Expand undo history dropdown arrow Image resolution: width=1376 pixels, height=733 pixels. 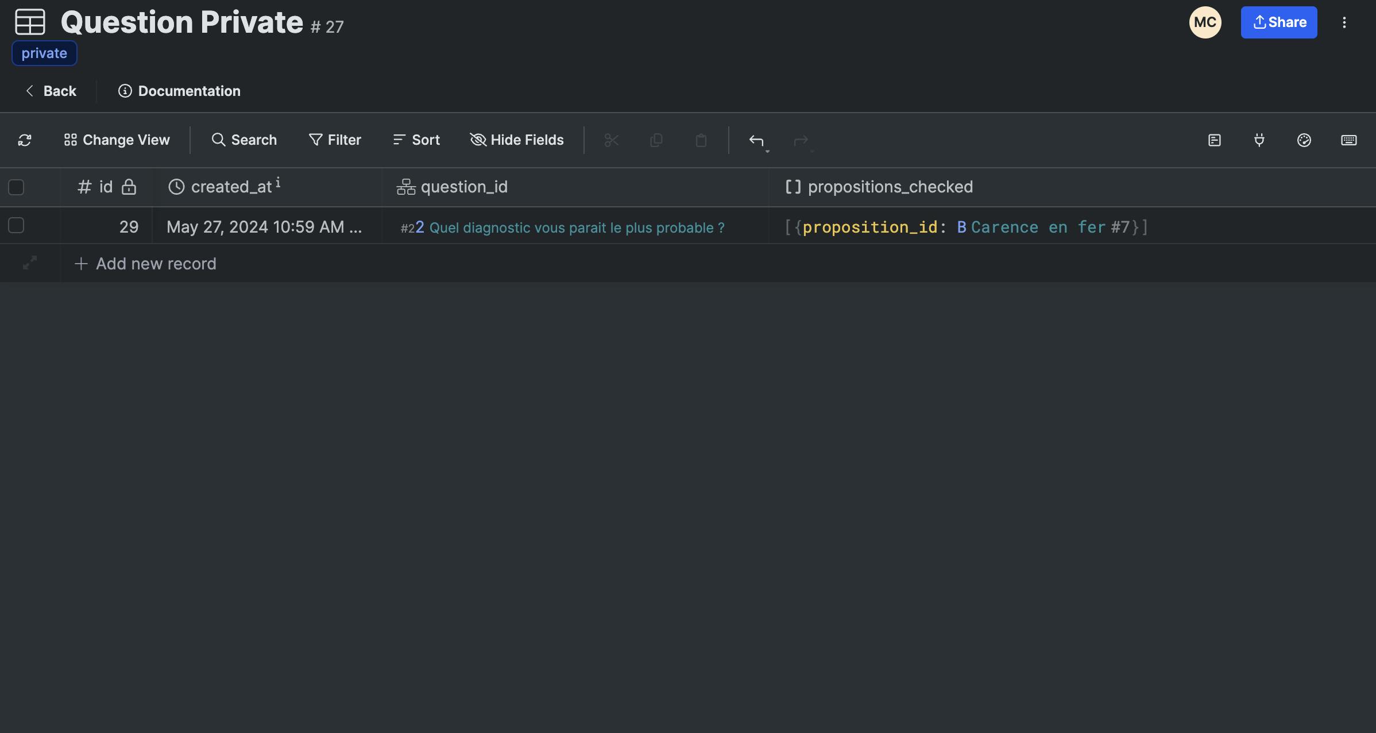click(767, 151)
